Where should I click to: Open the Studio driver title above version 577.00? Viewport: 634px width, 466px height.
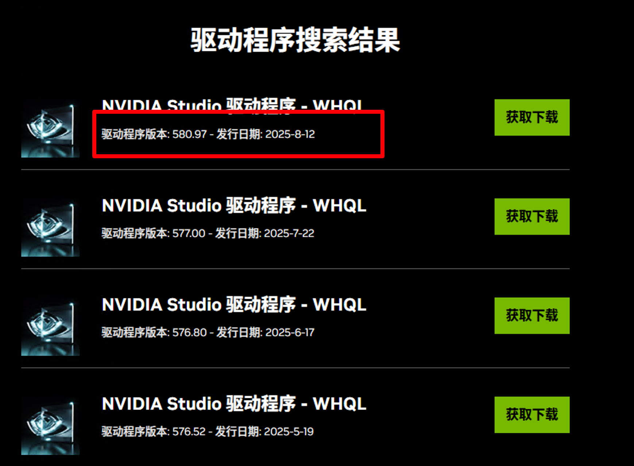point(234,205)
